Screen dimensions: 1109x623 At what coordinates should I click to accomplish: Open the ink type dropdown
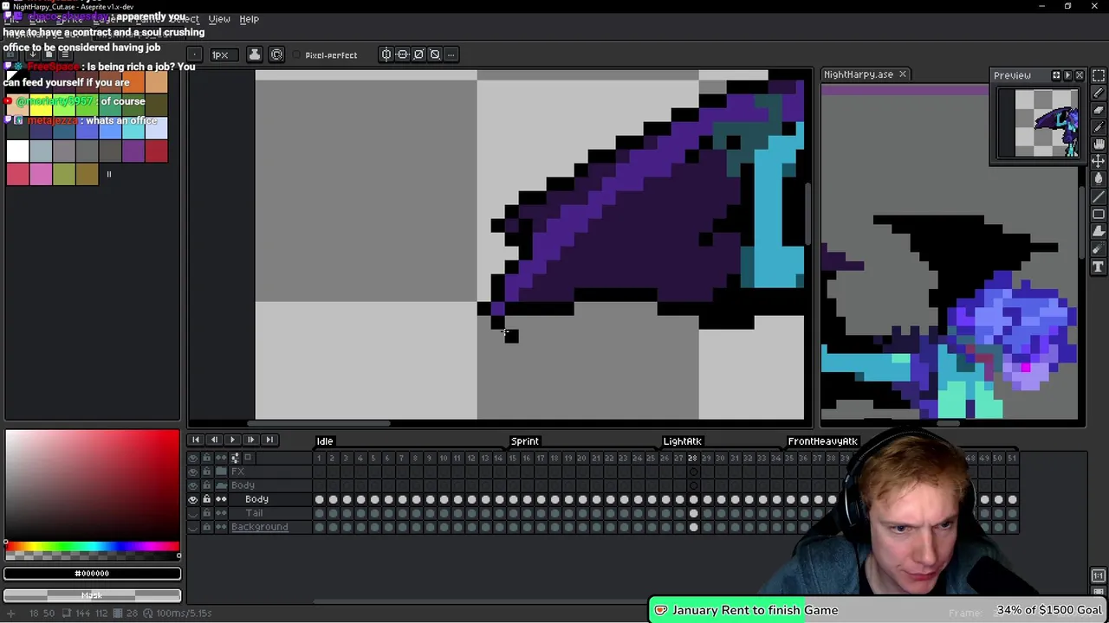coord(254,55)
